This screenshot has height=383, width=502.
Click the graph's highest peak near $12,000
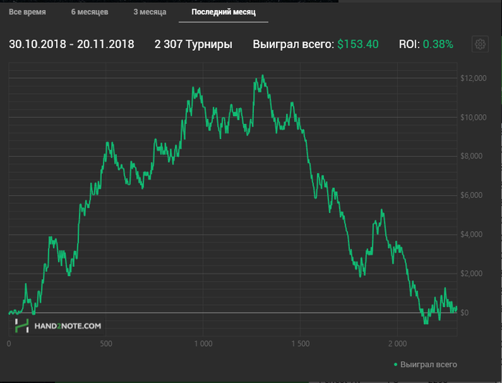263,75
